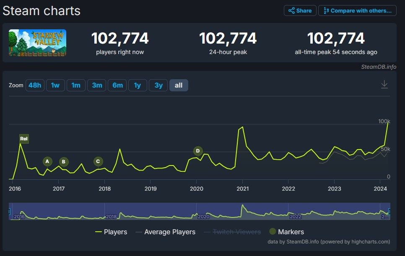Screen dimensions: 405x256
Task: Toggle the Players series in legend
Action: point(111,232)
